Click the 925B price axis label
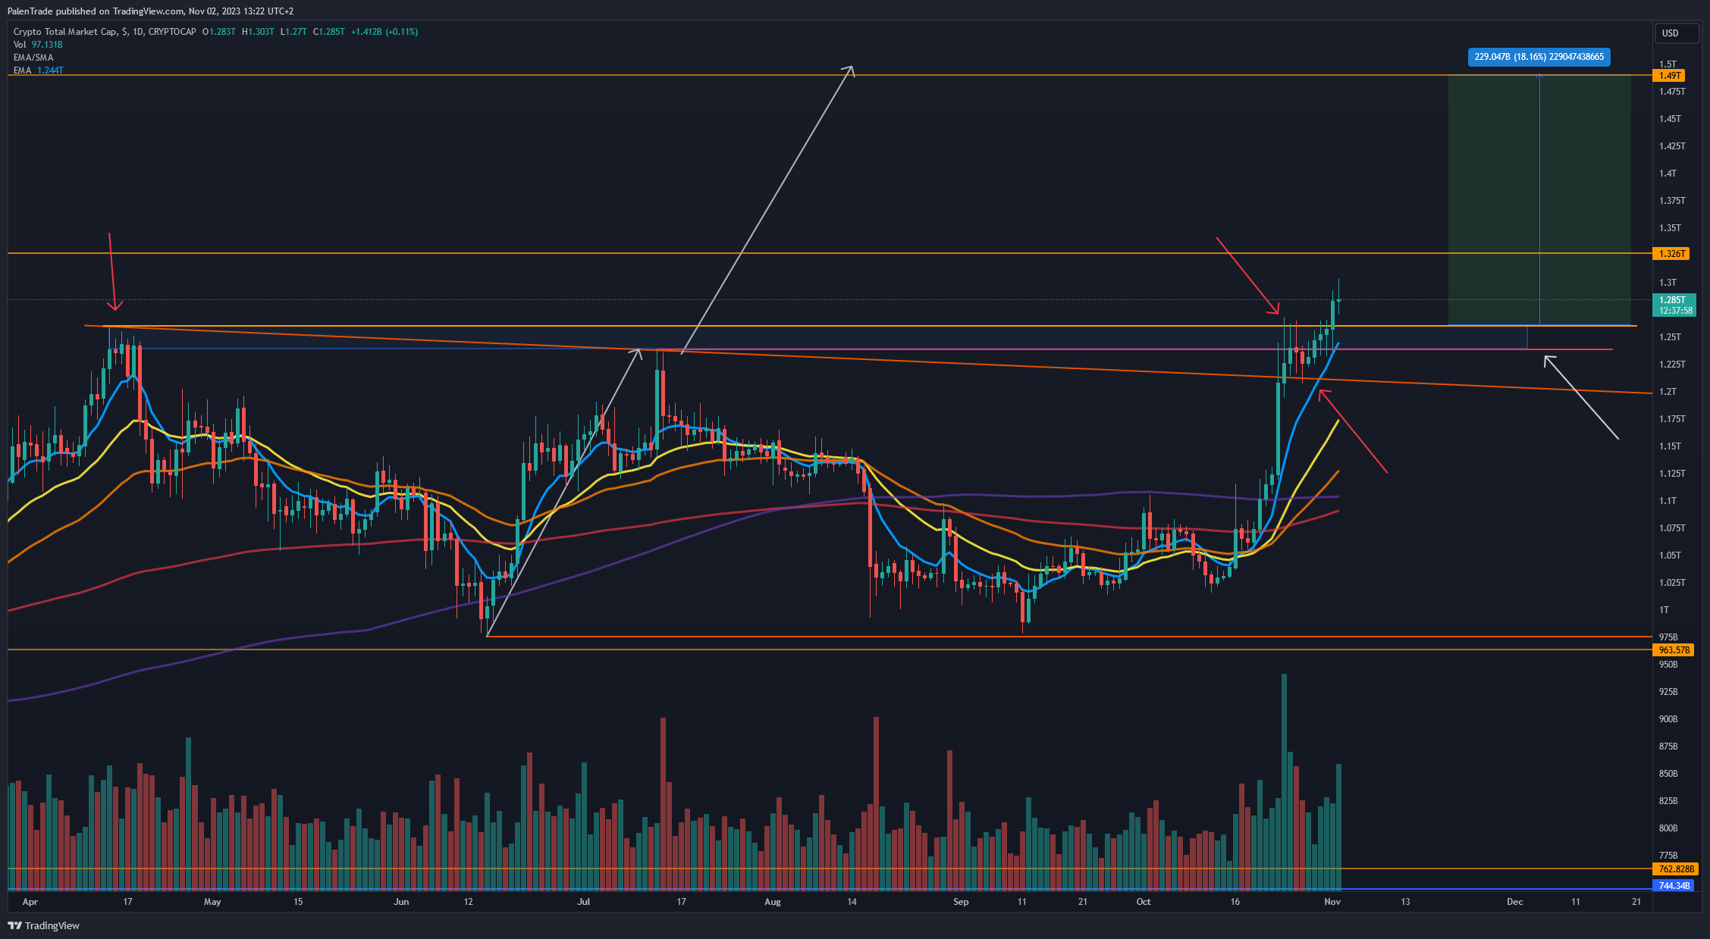This screenshot has width=1710, height=939. 1668,692
